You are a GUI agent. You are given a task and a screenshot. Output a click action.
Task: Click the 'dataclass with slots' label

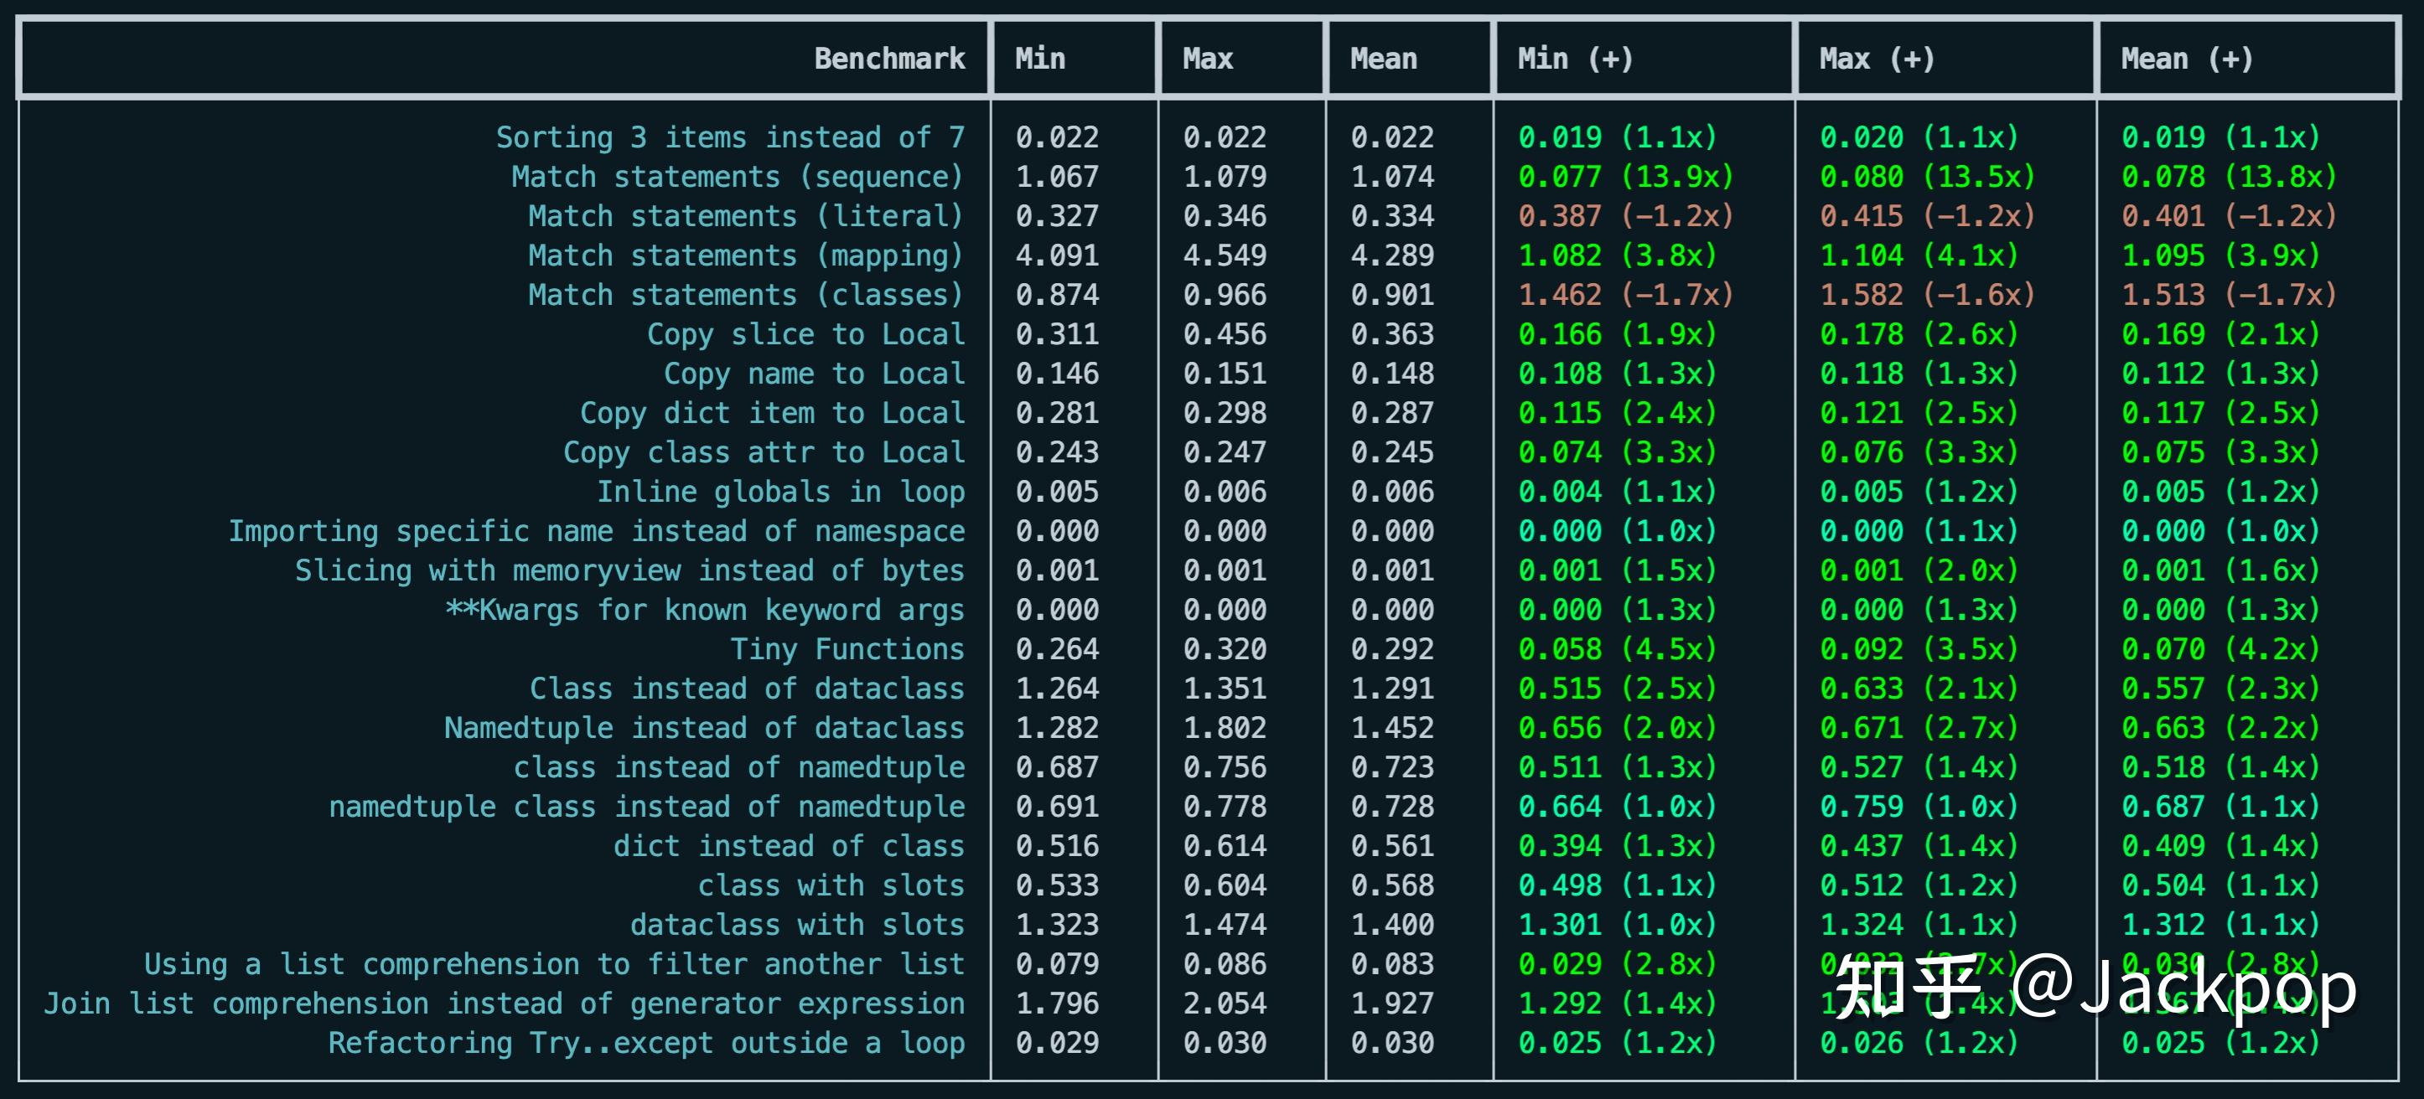tap(797, 924)
